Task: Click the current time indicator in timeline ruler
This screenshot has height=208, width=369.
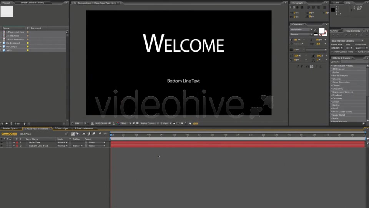Action: tap(111, 135)
